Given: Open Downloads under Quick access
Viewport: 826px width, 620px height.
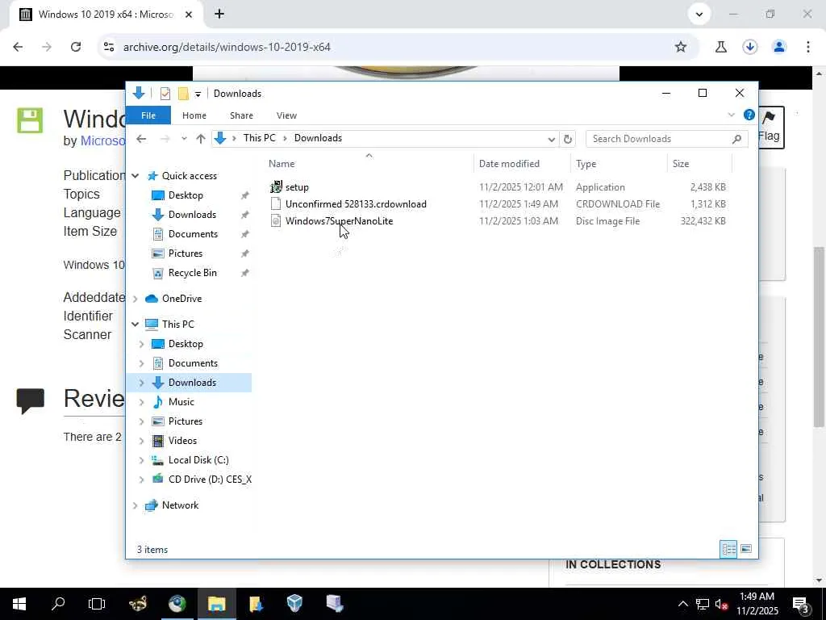Looking at the screenshot, I should click(x=192, y=215).
